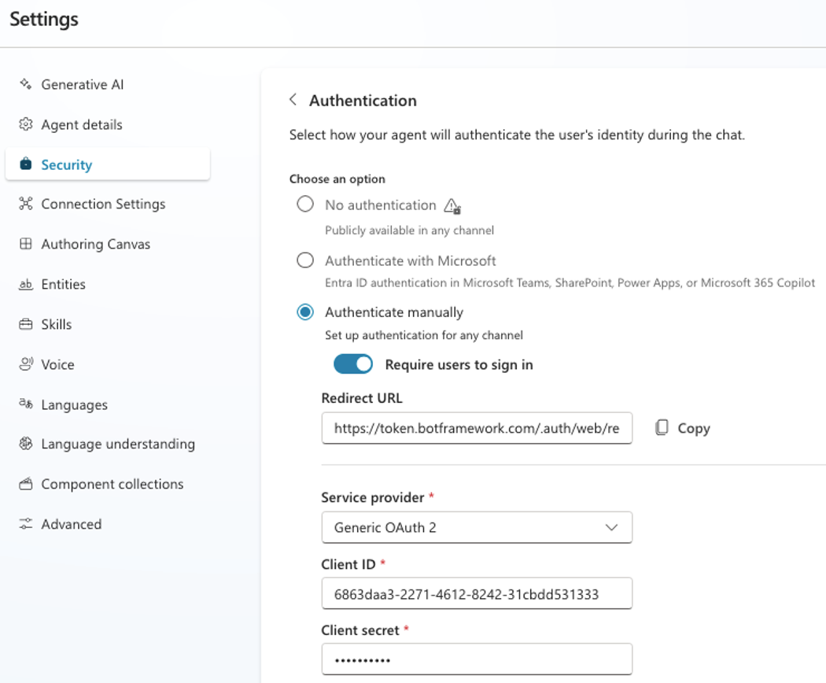
Task: Open Voice settings
Action: point(59,364)
